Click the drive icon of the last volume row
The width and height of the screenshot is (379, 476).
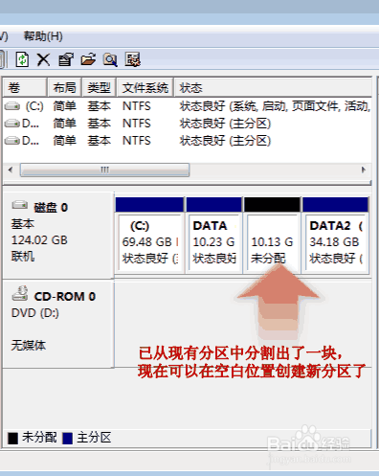(x=12, y=141)
